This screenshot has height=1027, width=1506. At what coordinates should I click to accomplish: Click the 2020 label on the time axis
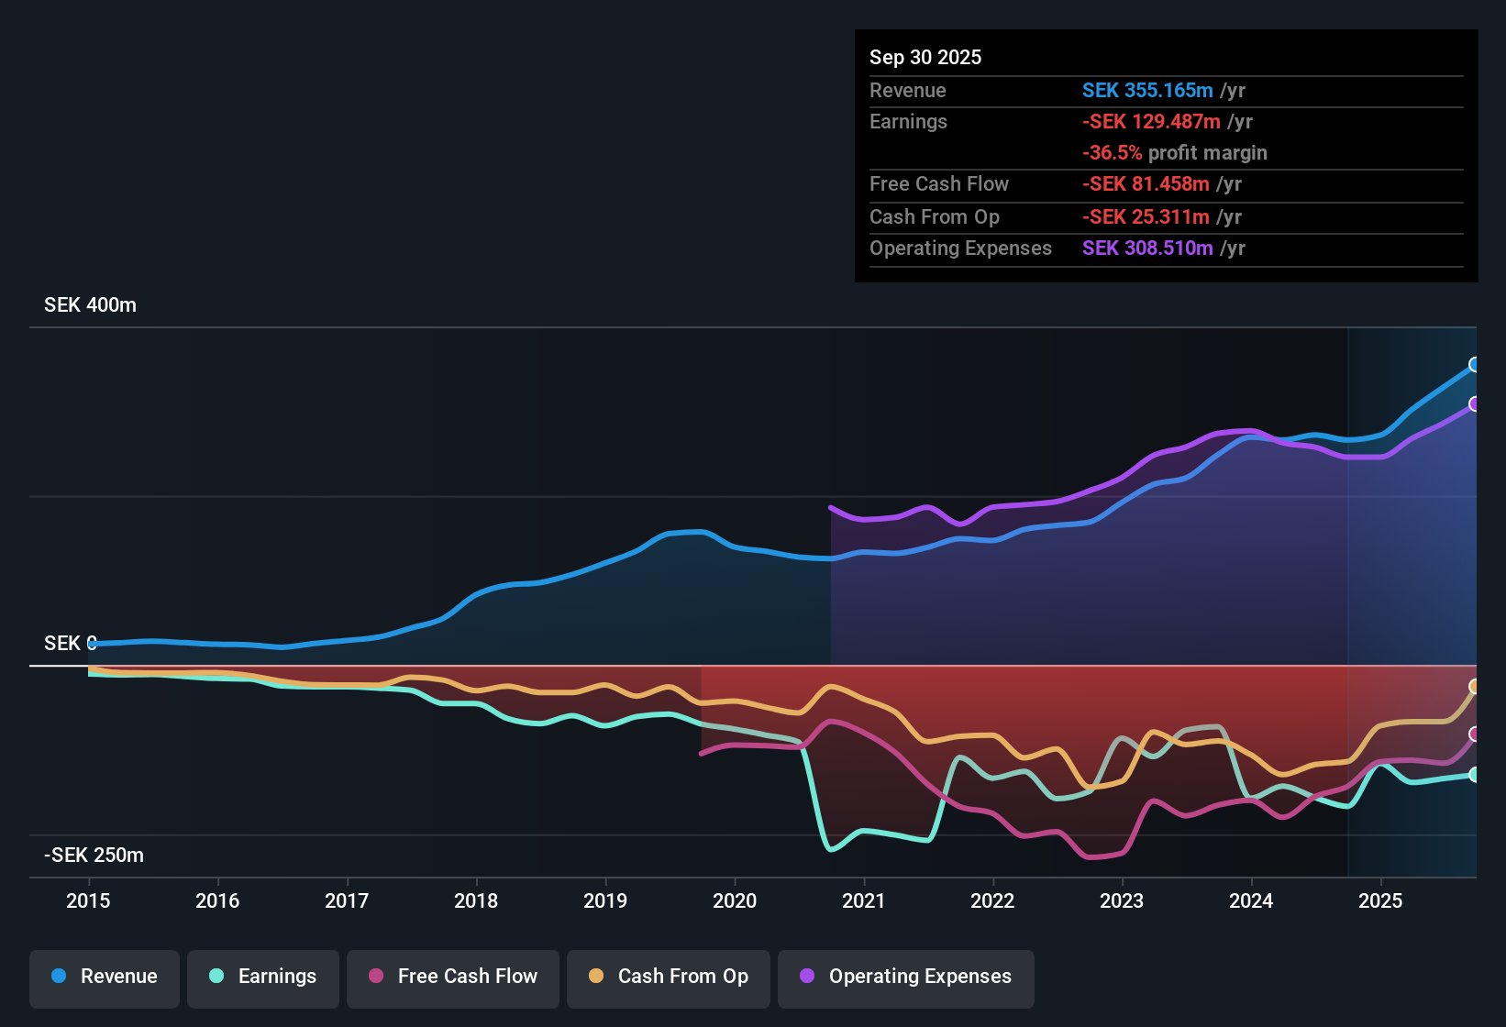tap(735, 901)
